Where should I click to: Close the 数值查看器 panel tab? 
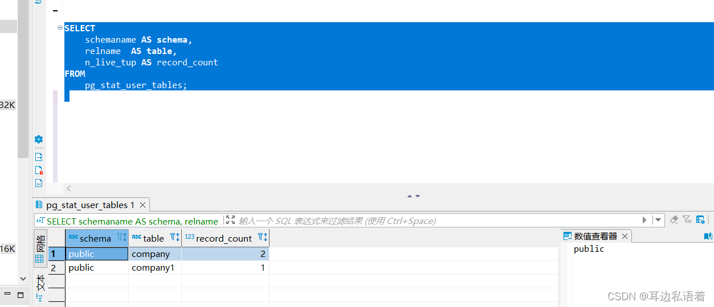tap(625, 236)
